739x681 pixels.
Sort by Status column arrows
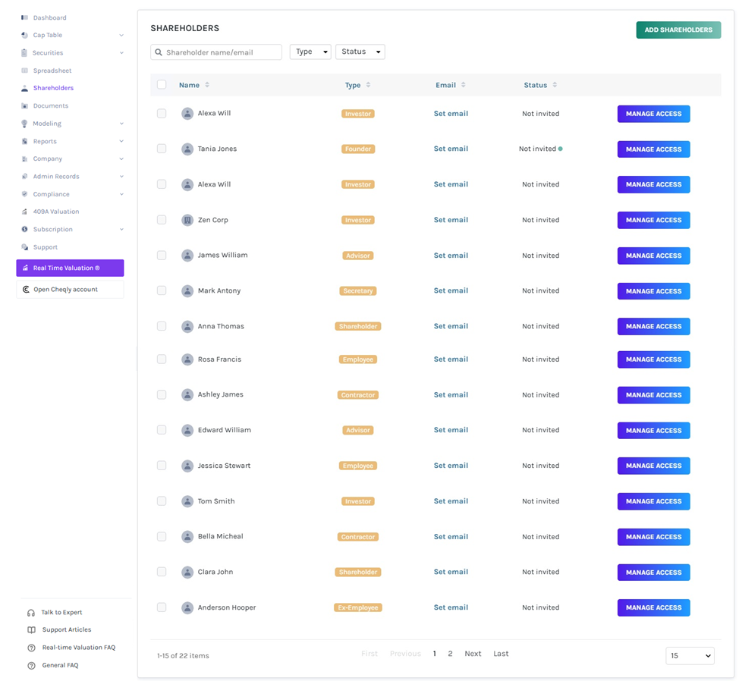[555, 85]
